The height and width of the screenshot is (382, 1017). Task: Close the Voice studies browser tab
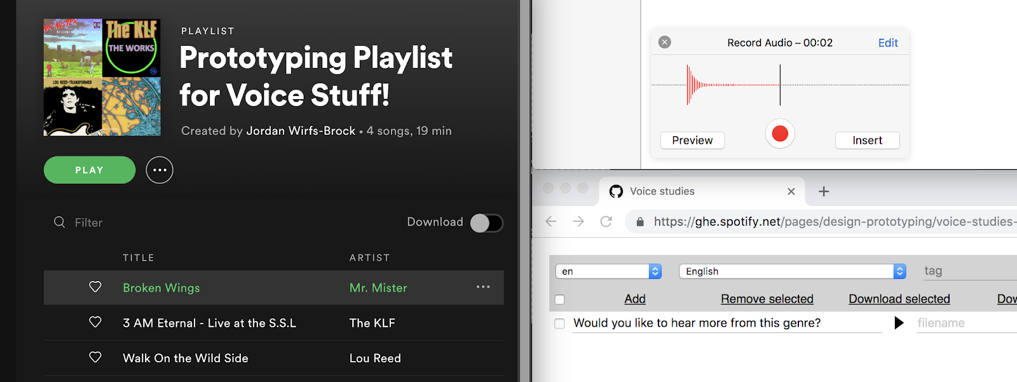791,191
